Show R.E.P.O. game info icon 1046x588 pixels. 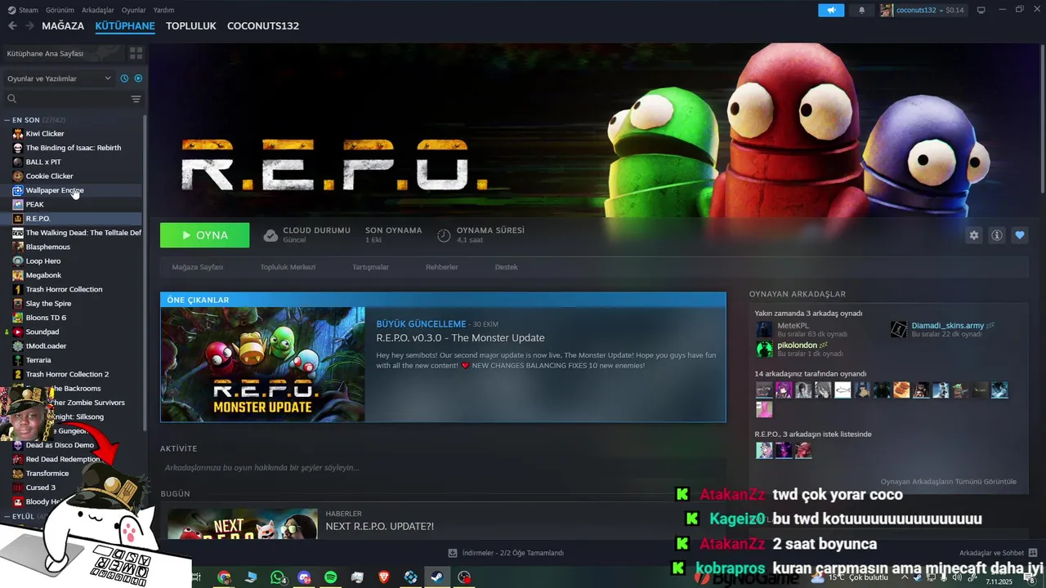click(x=997, y=235)
